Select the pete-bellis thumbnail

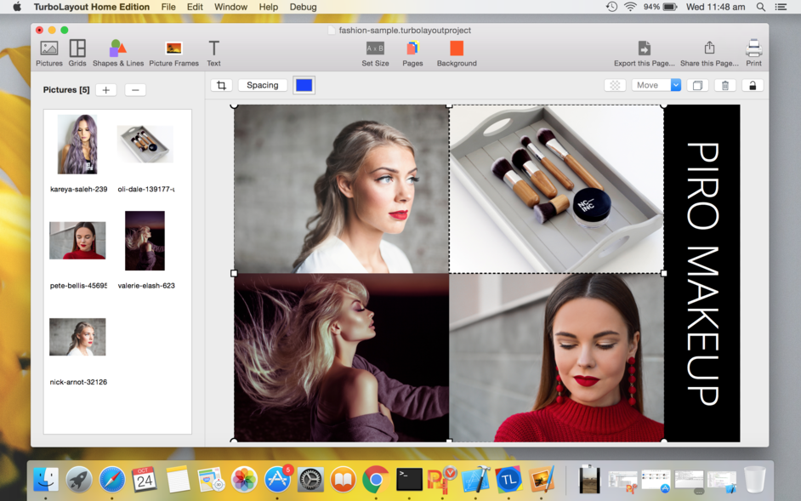pos(77,240)
